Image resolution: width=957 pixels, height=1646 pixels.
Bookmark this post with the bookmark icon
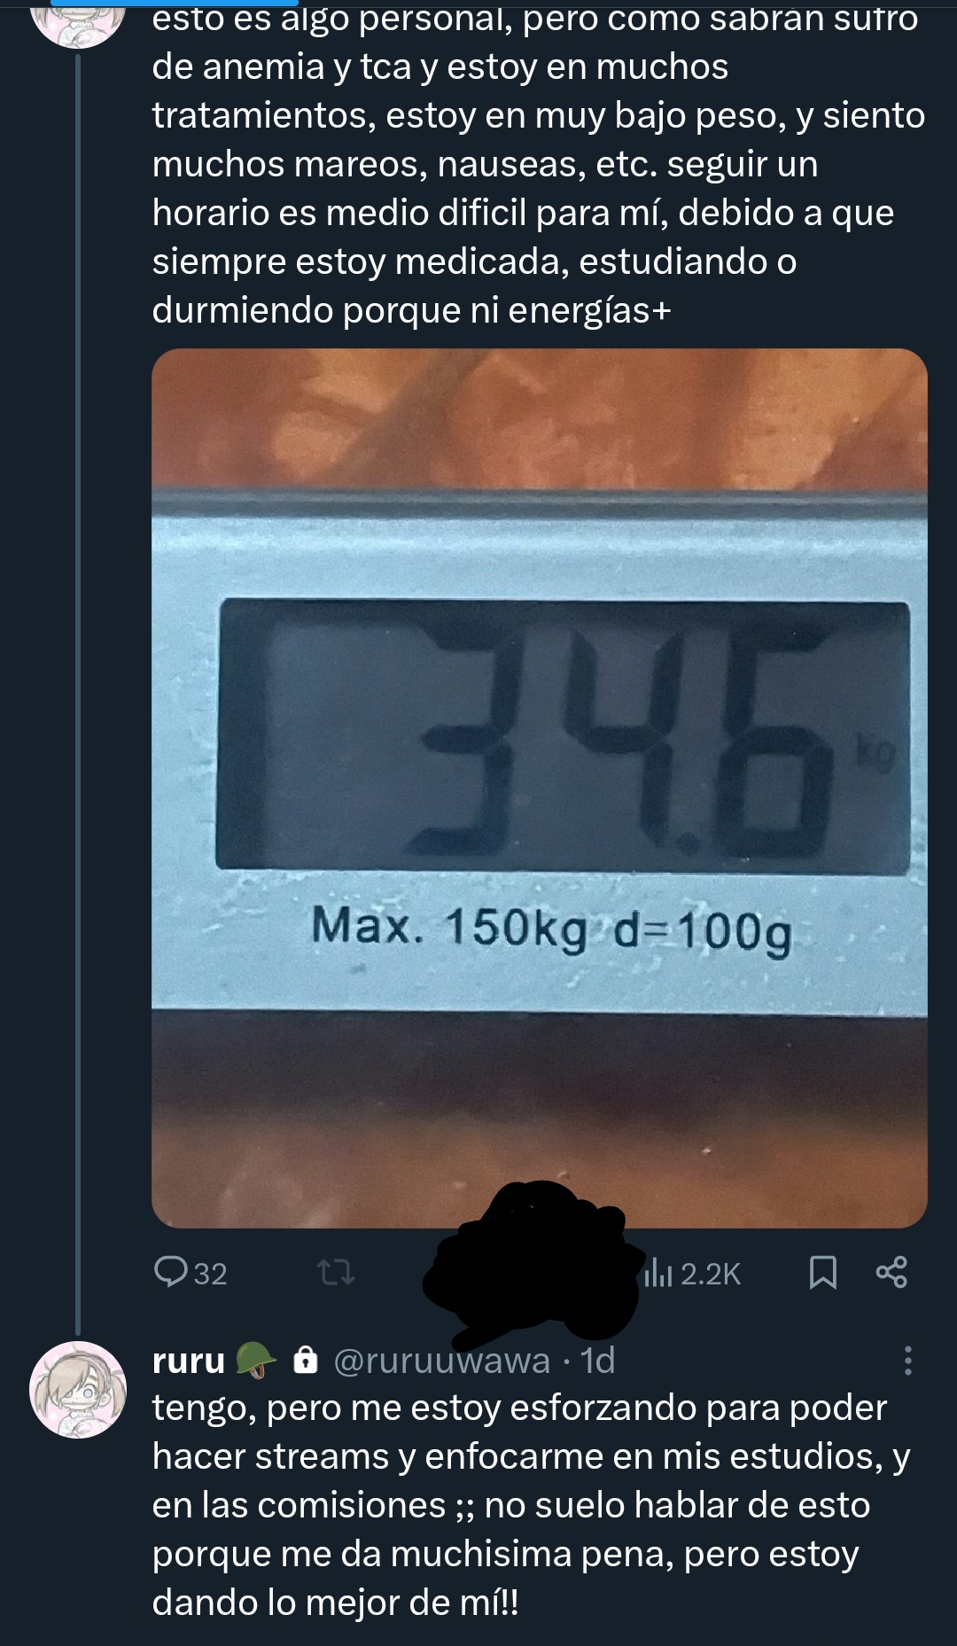(x=823, y=1273)
